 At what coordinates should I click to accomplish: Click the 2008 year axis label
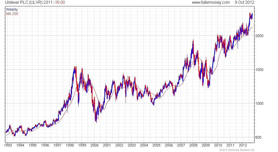[x=193, y=145]
